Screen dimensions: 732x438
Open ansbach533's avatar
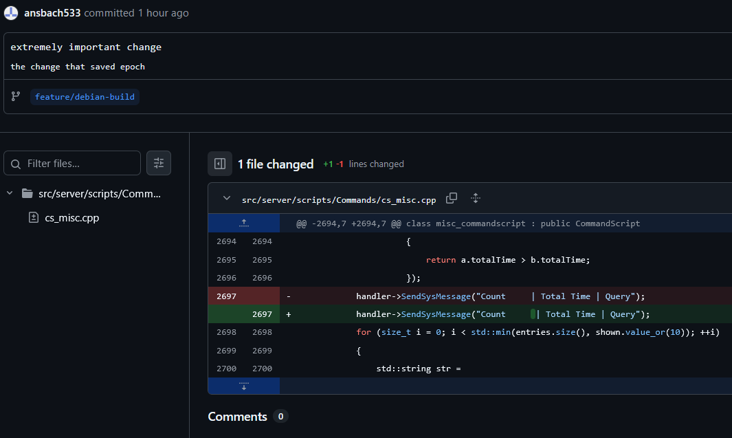pos(11,13)
